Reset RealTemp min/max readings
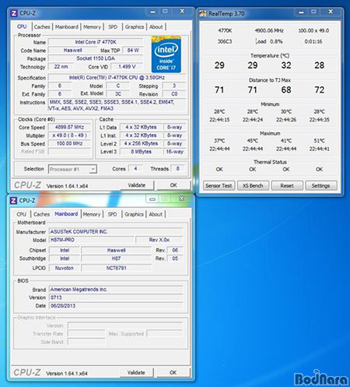 tap(287, 185)
